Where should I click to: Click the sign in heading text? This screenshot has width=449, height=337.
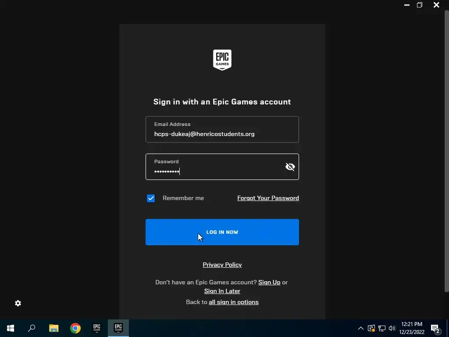[222, 102]
